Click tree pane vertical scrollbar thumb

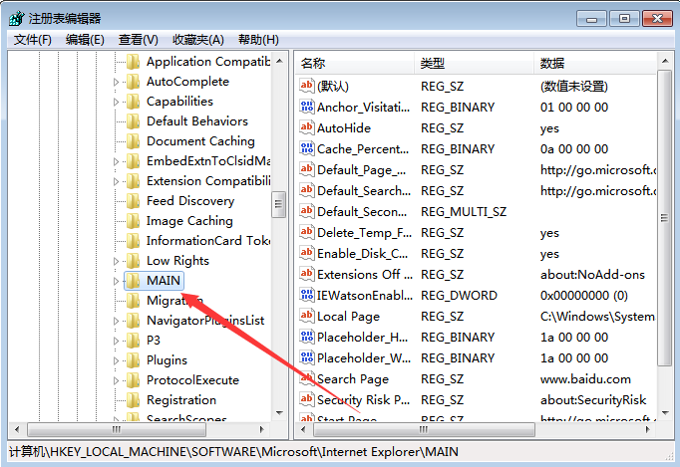[278, 204]
